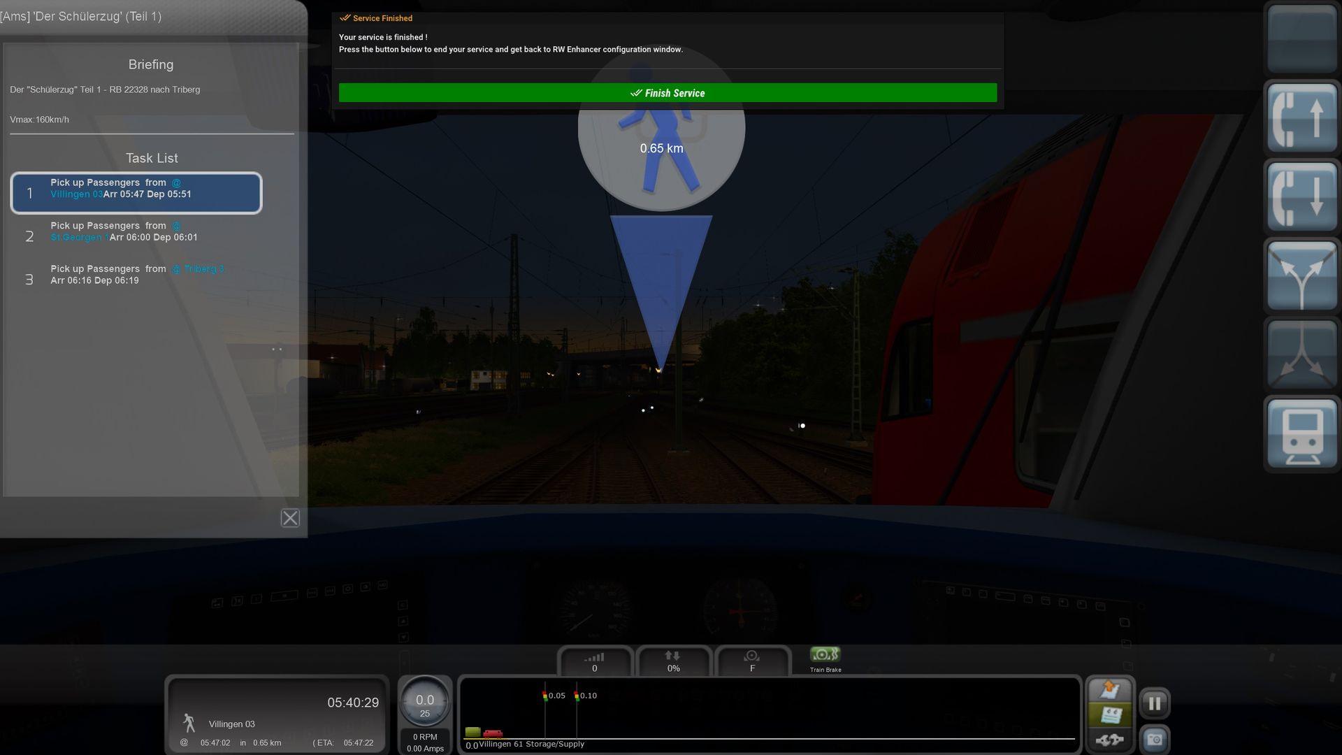
Task: Switch the junction ahead icon
Action: [1301, 275]
